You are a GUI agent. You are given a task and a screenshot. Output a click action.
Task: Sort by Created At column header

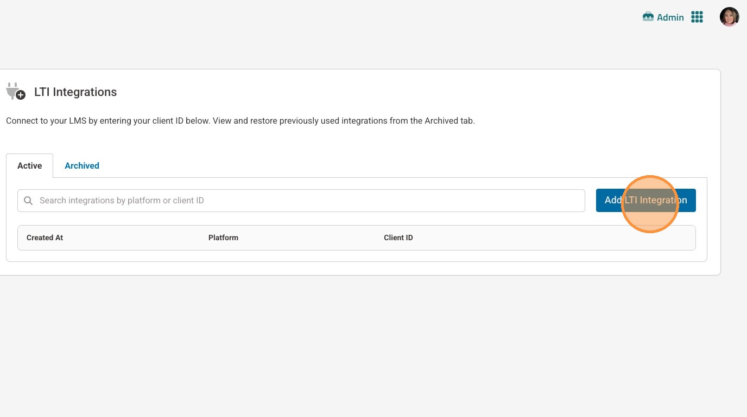pyautogui.click(x=45, y=238)
